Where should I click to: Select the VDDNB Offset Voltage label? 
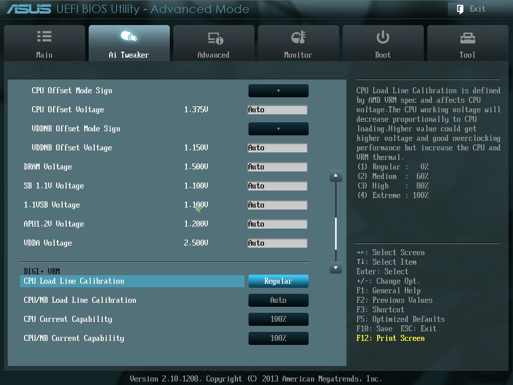click(x=72, y=148)
